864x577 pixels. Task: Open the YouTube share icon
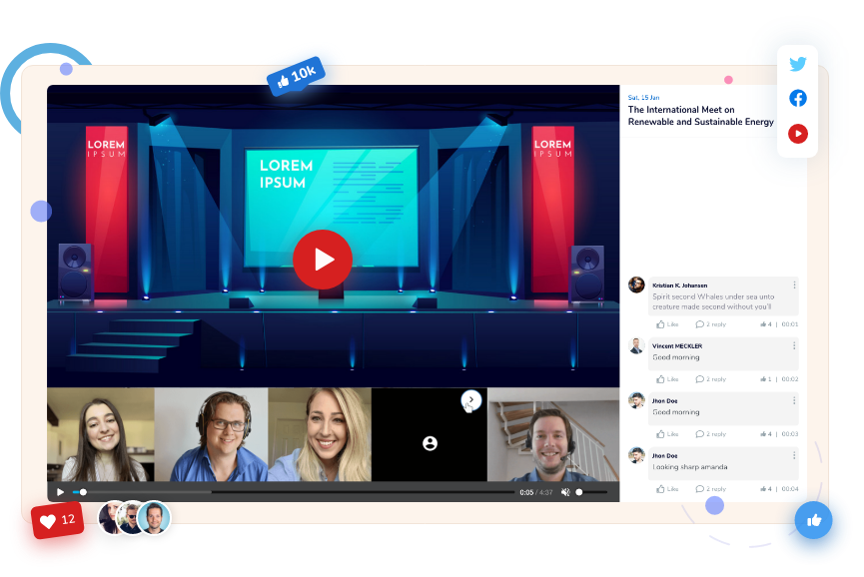(x=797, y=133)
